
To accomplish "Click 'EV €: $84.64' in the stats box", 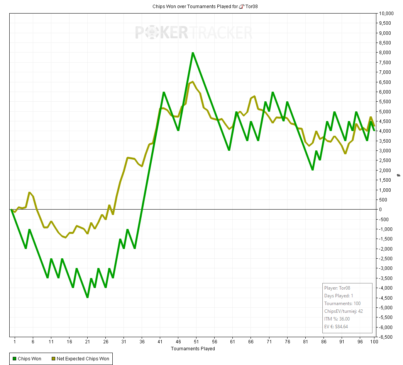I will pyautogui.click(x=336, y=327).
